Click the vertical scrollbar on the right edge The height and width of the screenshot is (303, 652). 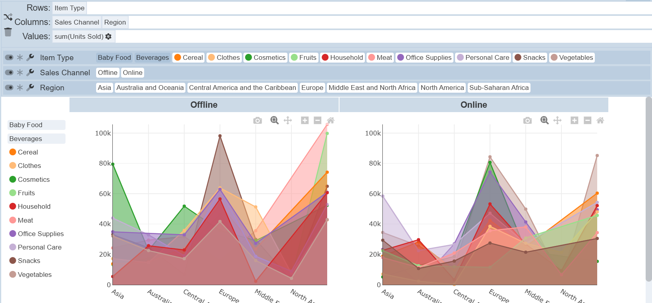pos(648,189)
